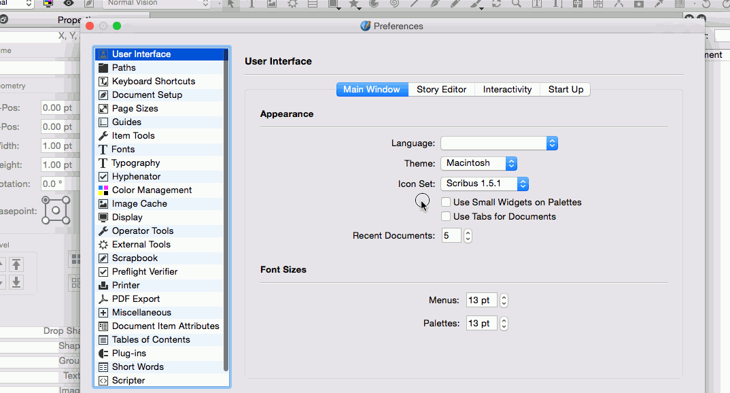Show the Plug-ins preferences
This screenshot has width=730, height=393.
pyautogui.click(x=128, y=353)
